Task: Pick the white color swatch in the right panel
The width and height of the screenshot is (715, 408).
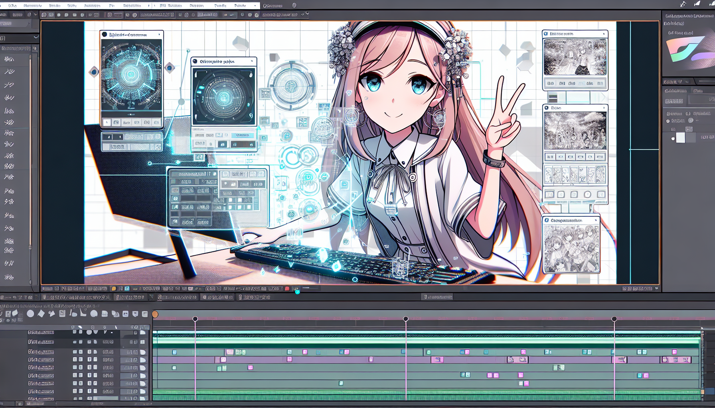Action: point(680,138)
